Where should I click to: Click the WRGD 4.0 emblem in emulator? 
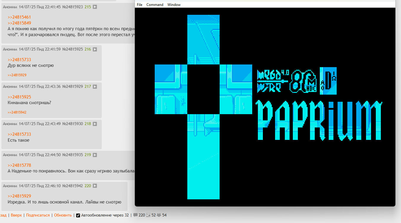[x=273, y=81]
